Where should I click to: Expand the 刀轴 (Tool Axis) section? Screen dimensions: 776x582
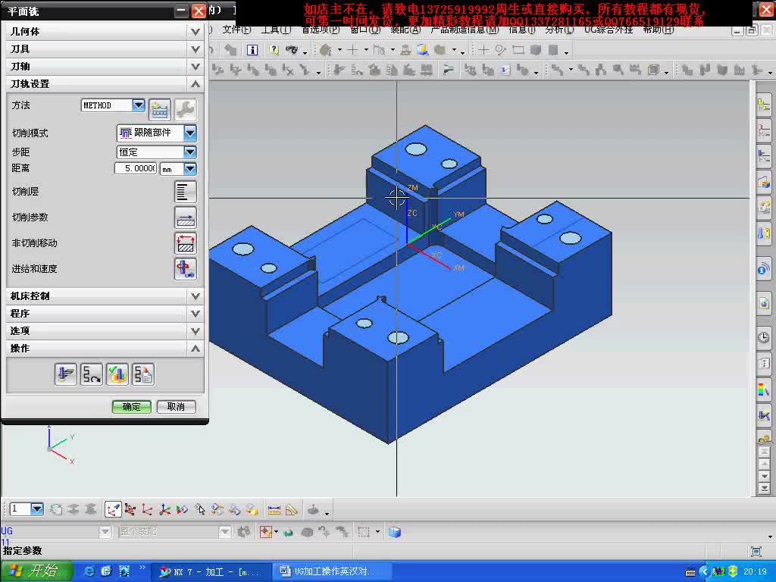click(x=195, y=67)
